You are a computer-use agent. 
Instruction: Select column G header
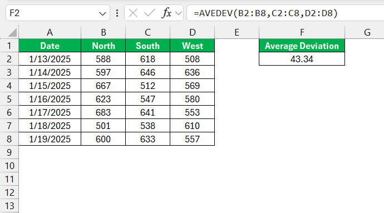365,32
